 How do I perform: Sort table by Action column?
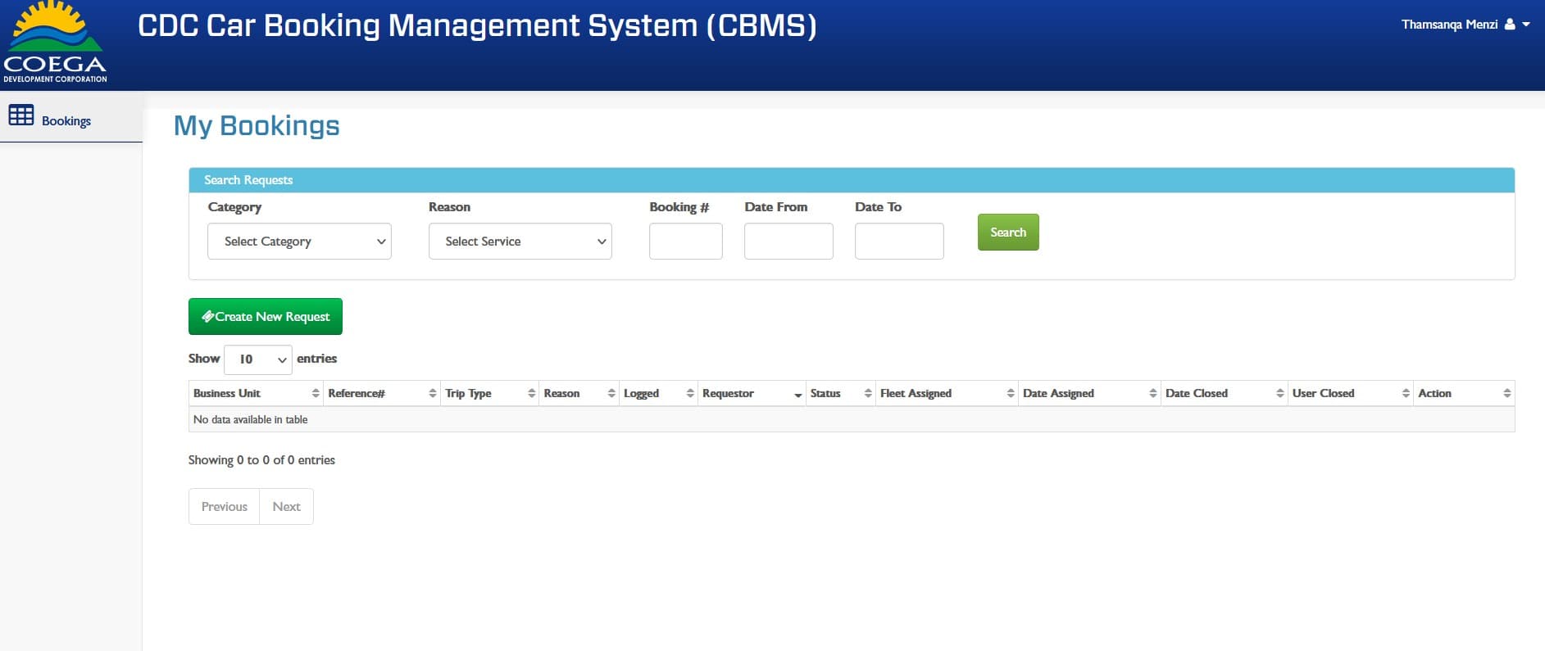(1464, 394)
